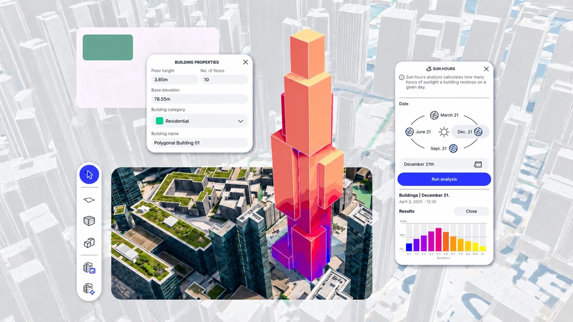Image resolution: width=573 pixels, height=322 pixels.
Task: Select the colored tower in 3D view
Action: coord(307,155)
